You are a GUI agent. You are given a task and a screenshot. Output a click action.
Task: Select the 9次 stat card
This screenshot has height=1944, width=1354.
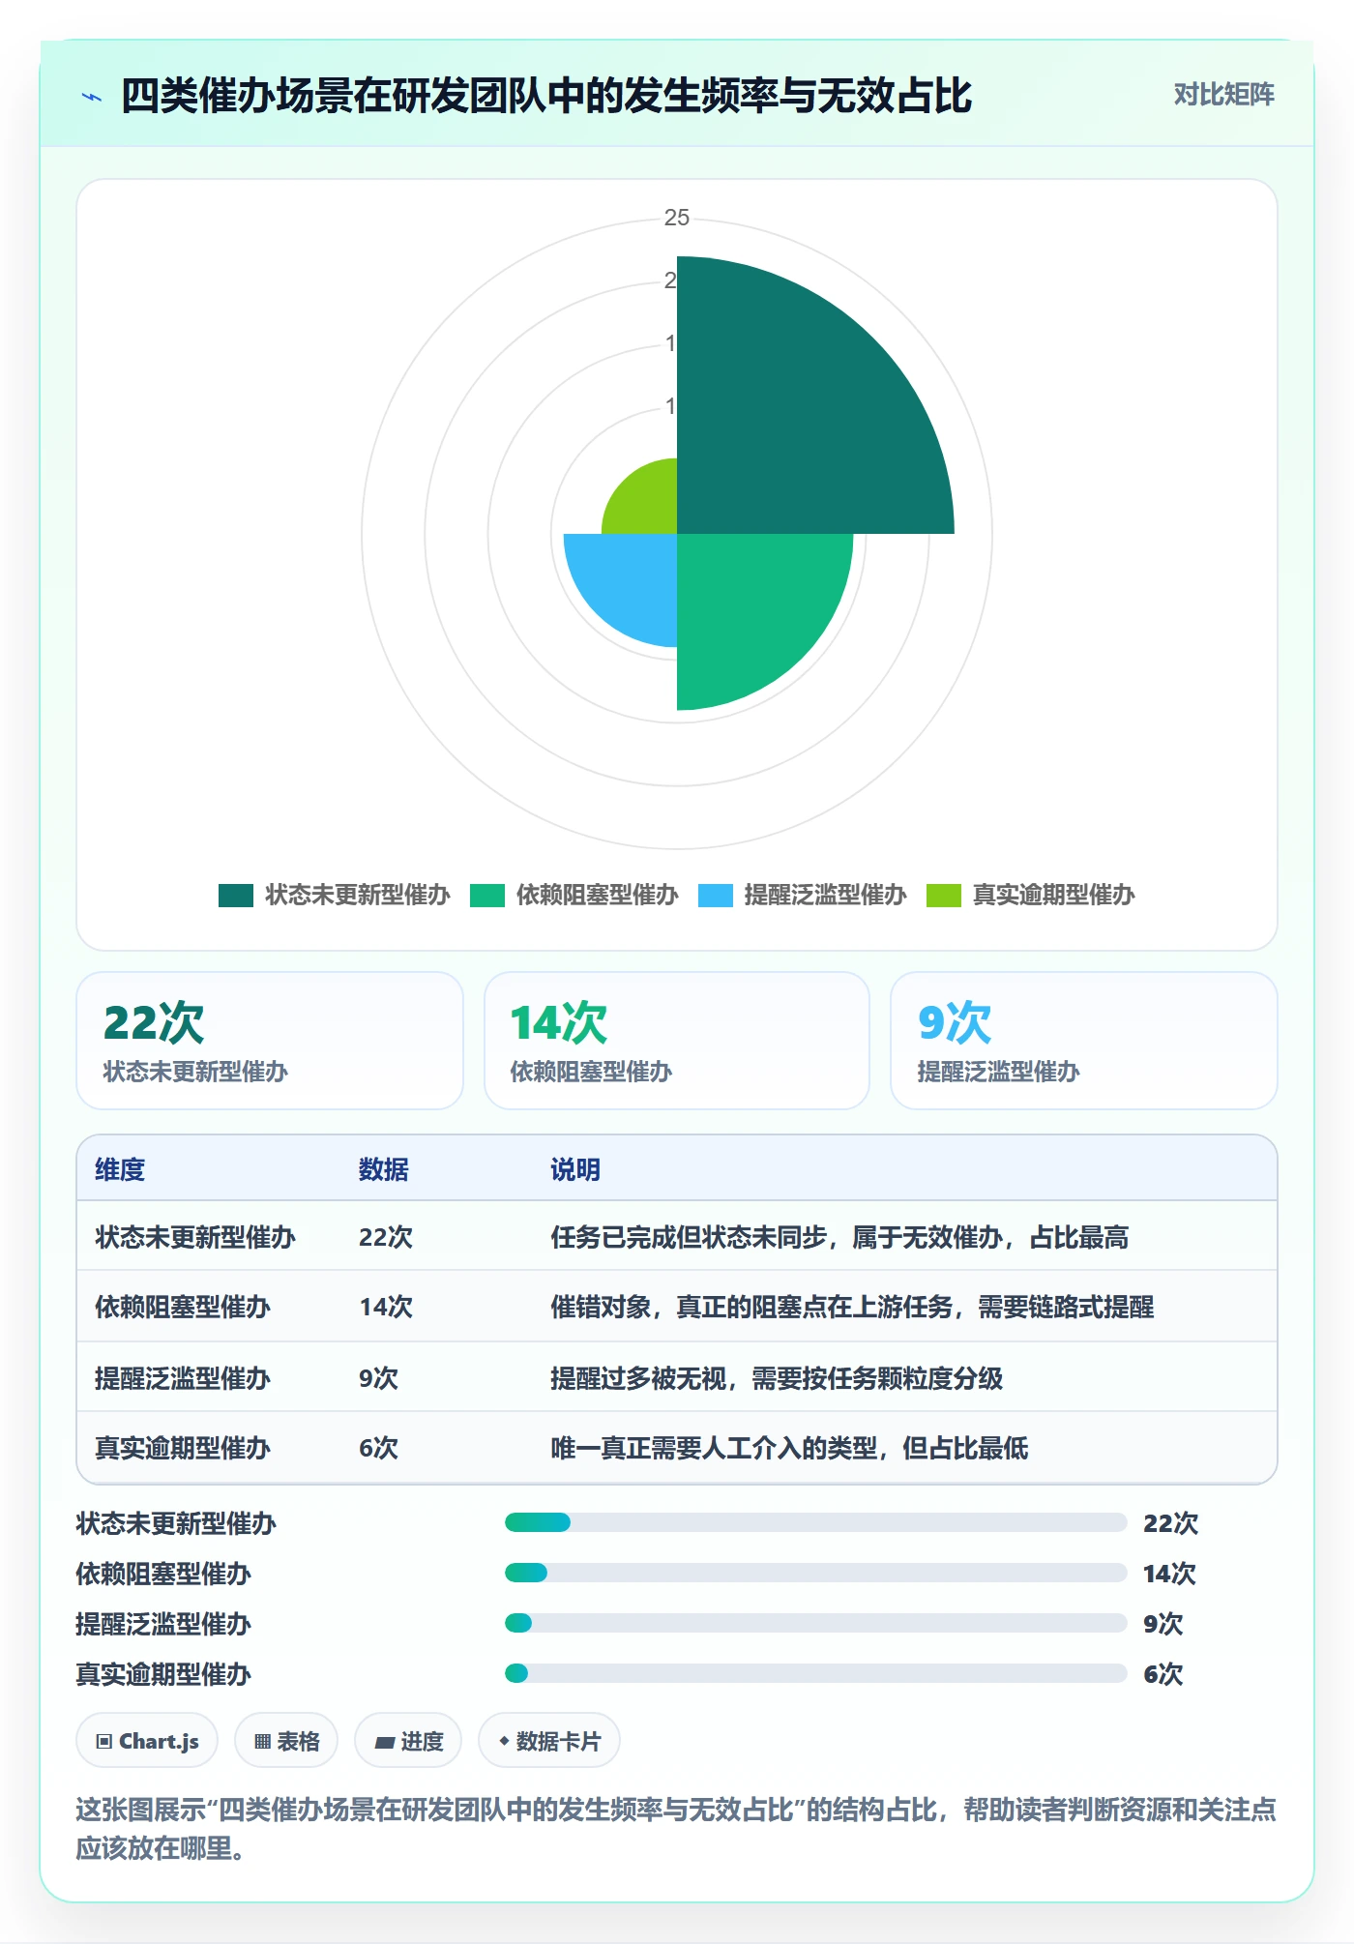click(x=1084, y=1041)
